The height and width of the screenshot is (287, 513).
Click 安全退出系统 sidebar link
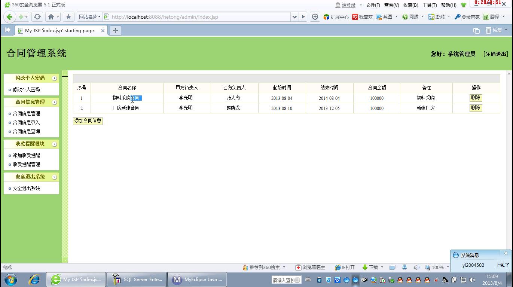pyautogui.click(x=26, y=188)
